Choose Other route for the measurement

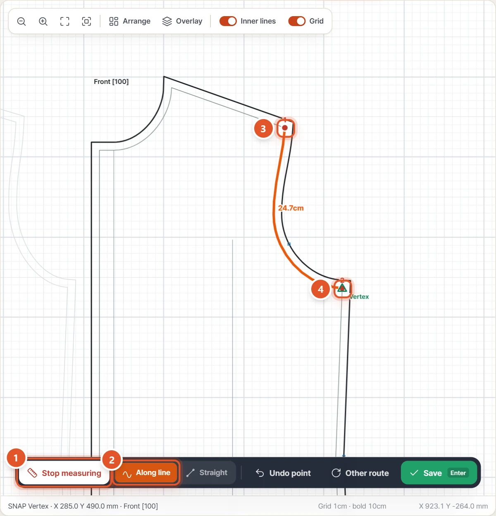(x=360, y=473)
